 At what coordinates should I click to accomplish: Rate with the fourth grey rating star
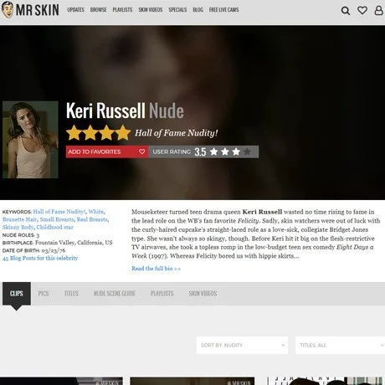click(x=247, y=151)
